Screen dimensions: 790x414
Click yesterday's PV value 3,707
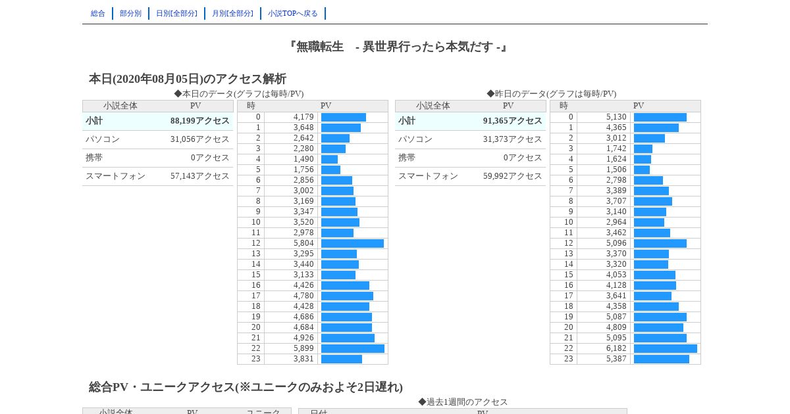click(x=616, y=201)
